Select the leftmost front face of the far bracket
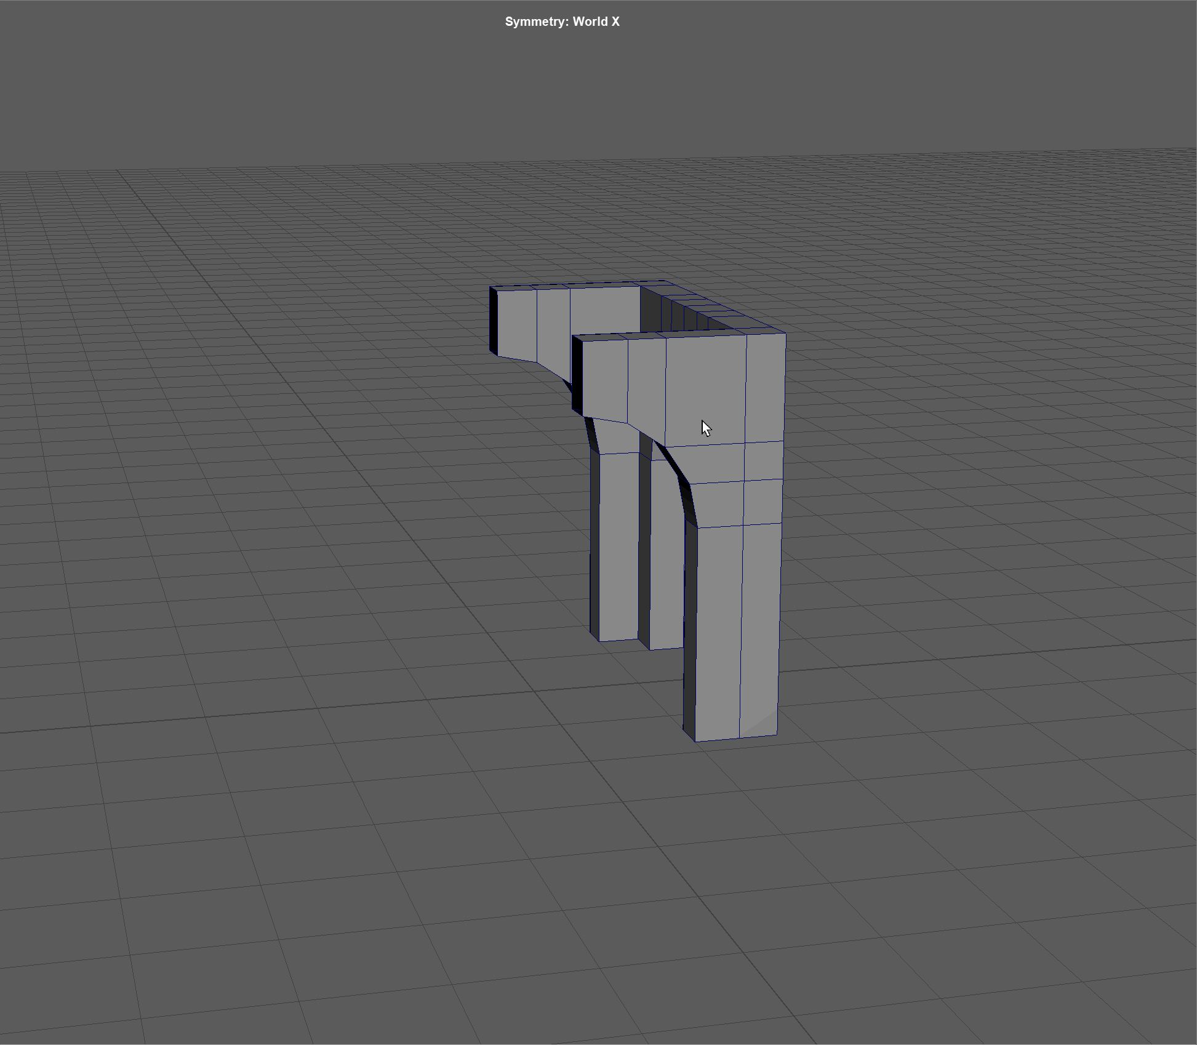1197x1045 pixels. click(516, 323)
